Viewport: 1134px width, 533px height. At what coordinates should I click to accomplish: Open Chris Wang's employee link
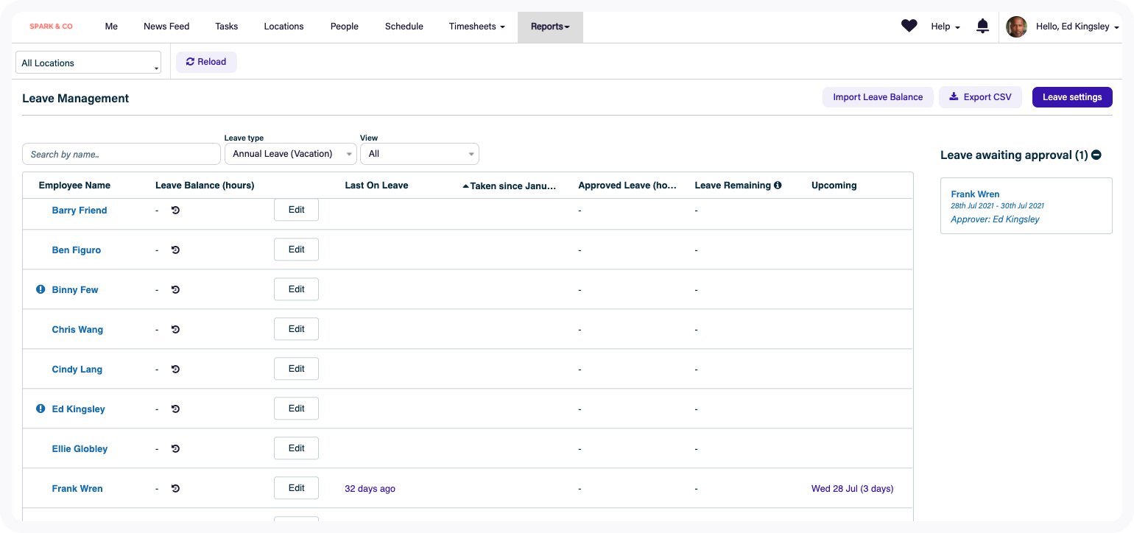77,330
